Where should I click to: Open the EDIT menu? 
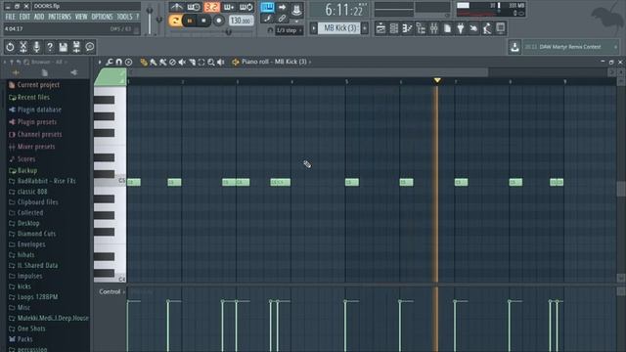click(x=24, y=17)
